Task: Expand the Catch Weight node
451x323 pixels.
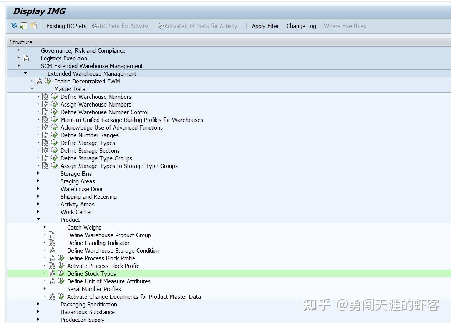Action: 45,227
